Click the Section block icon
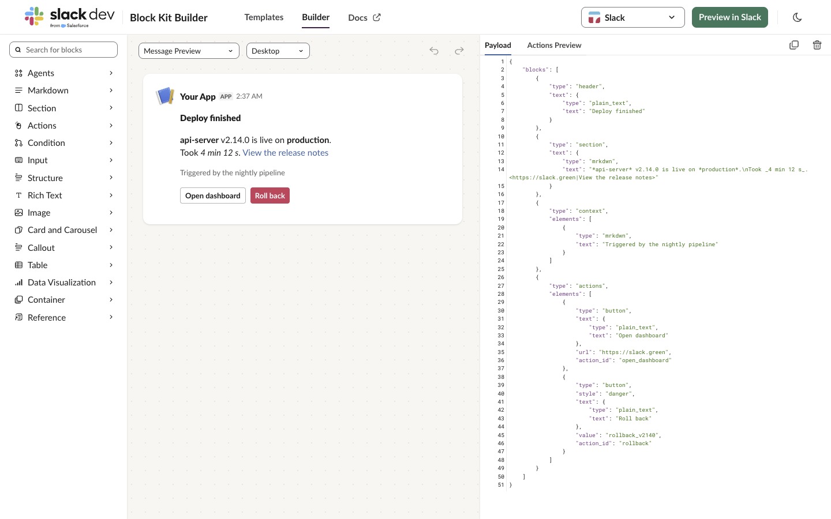This screenshot has height=519, width=831. coord(18,108)
